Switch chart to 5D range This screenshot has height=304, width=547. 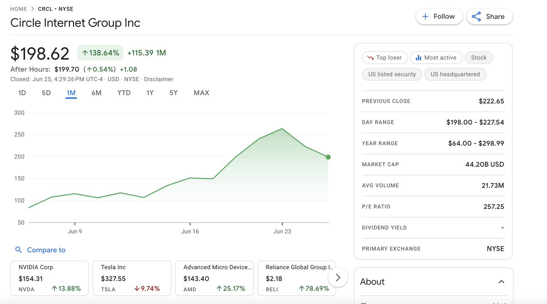[x=46, y=93]
